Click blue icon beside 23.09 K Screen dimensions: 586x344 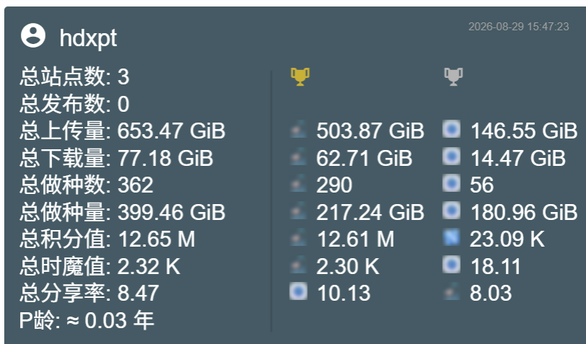451,238
